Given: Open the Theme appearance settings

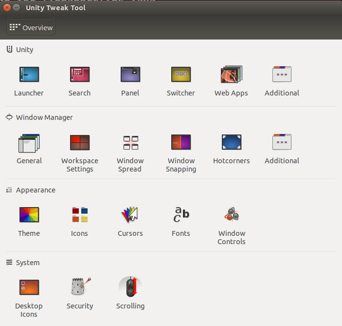Looking at the screenshot, I should point(29,215).
